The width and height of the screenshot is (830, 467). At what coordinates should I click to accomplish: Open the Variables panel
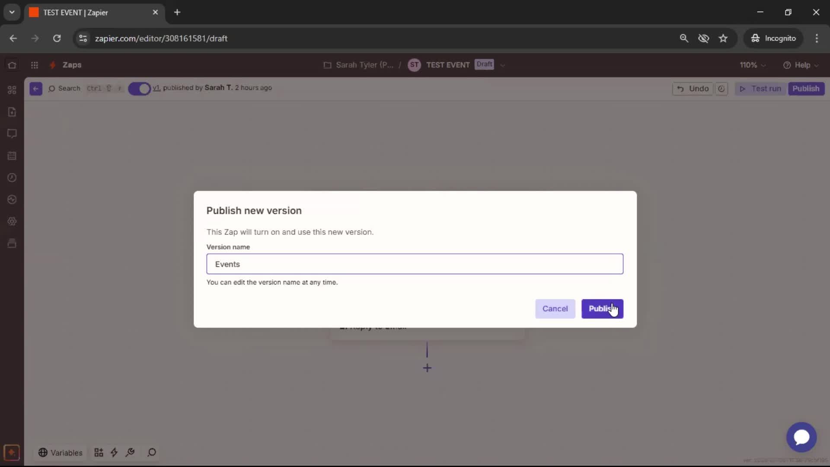[x=61, y=453]
